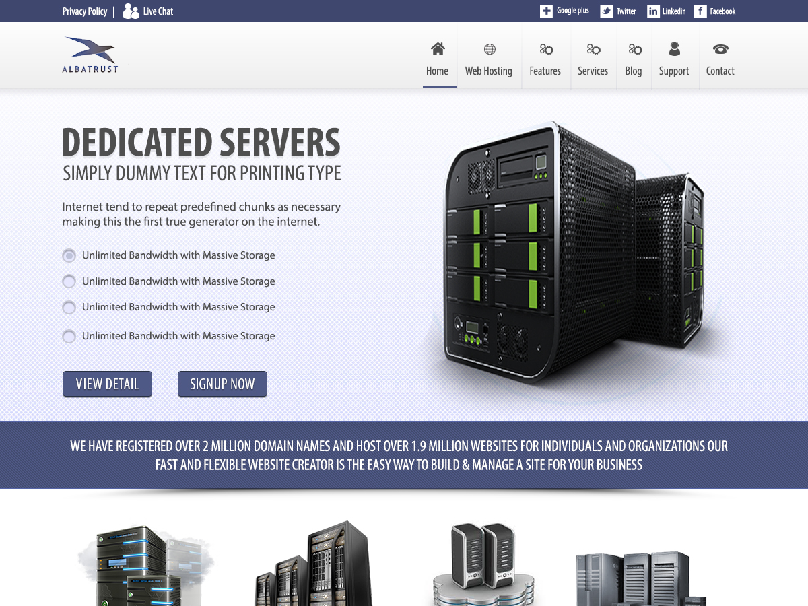Click the Google plus icon
Image resolution: width=808 pixels, height=606 pixels.
(x=546, y=11)
